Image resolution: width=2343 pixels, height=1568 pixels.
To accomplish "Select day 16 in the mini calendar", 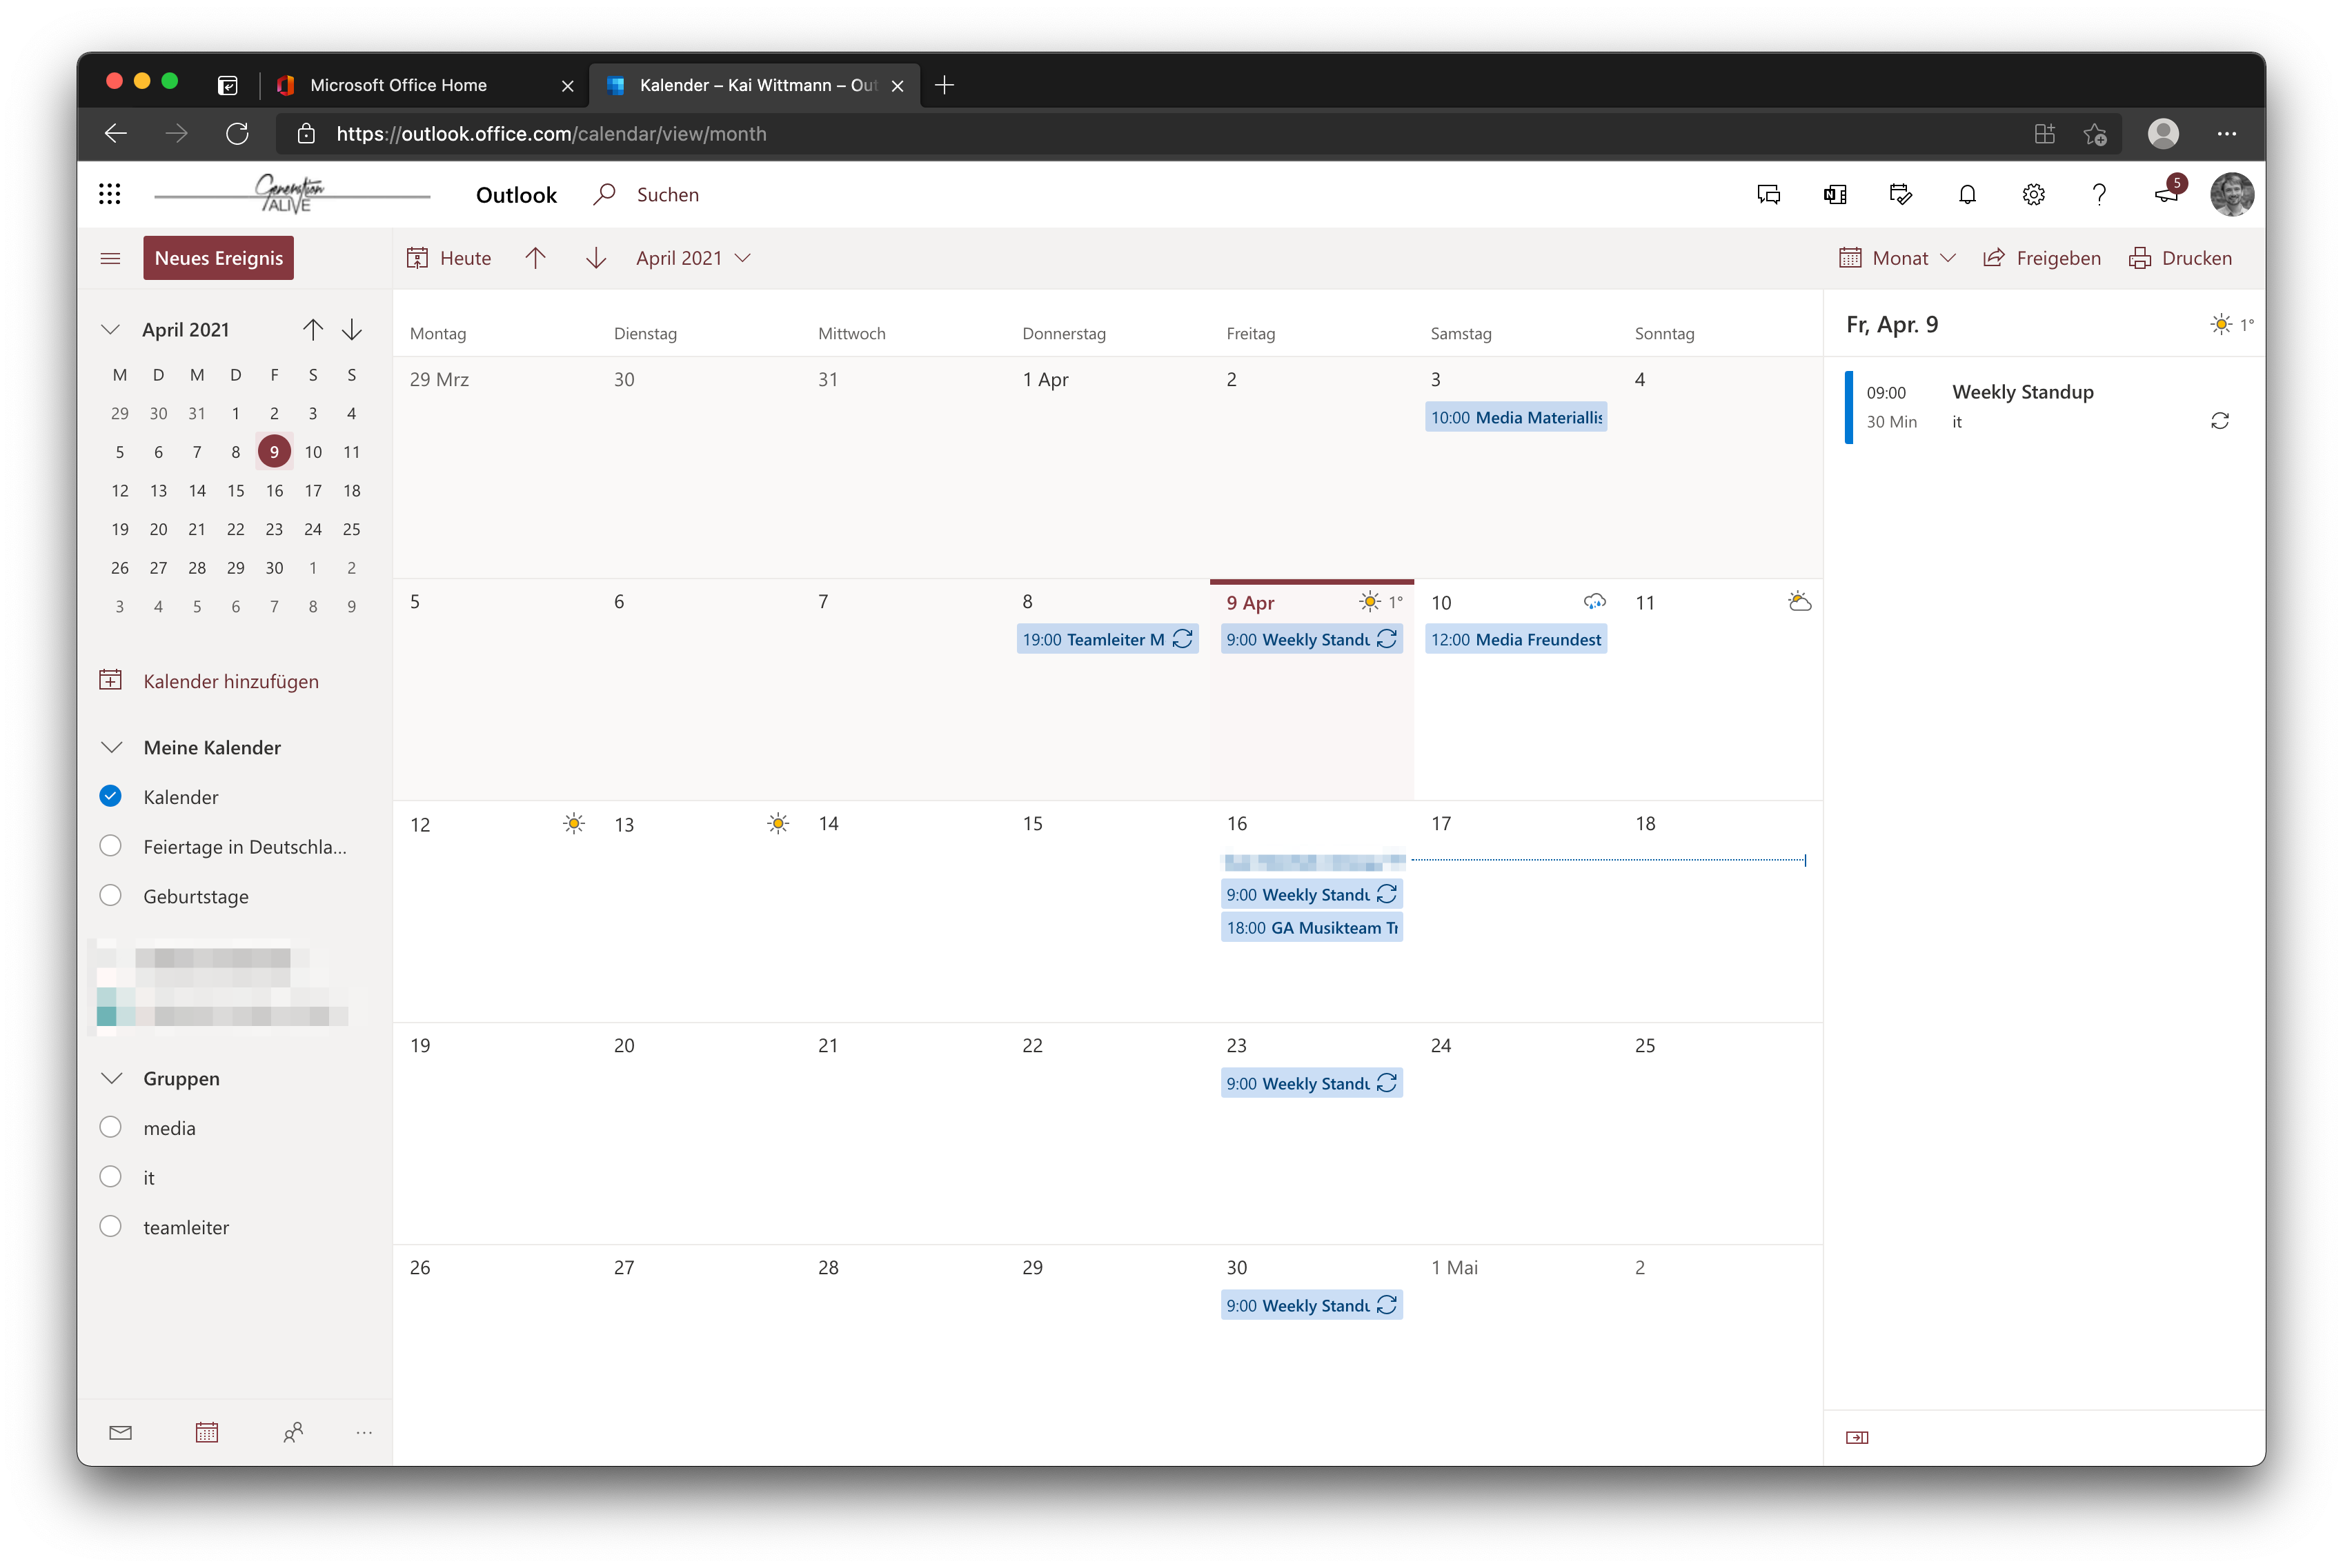I will coord(274,490).
